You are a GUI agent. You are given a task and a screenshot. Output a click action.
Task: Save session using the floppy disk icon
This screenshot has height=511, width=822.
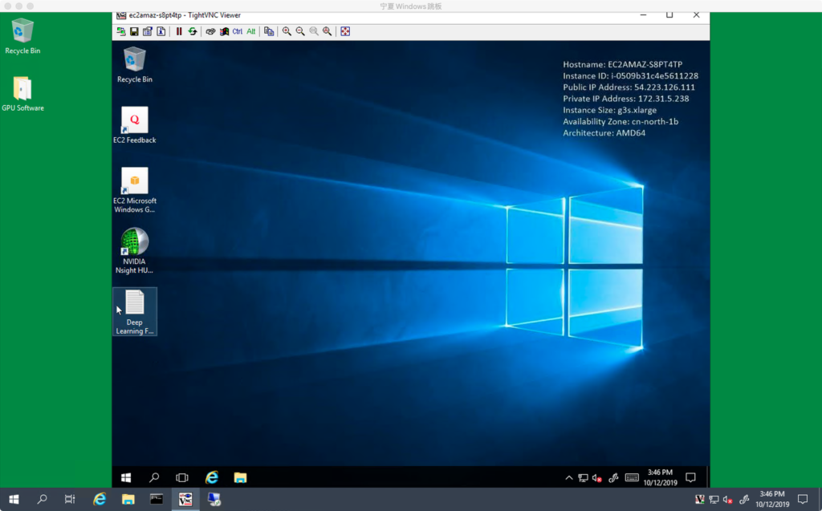[134, 31]
